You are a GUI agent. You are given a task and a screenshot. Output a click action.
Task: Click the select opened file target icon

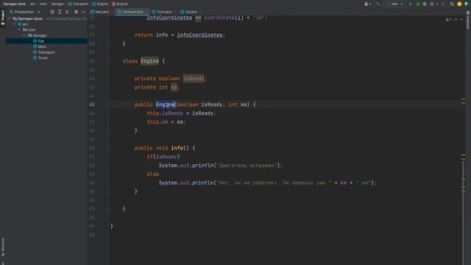point(52,12)
